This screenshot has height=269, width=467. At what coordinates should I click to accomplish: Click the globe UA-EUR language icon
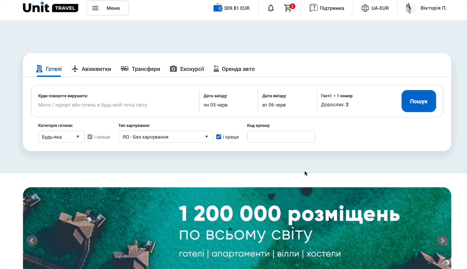point(365,8)
